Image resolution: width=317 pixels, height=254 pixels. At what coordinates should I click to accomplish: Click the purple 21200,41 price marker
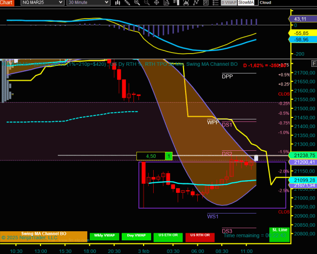pyautogui.click(x=303, y=162)
